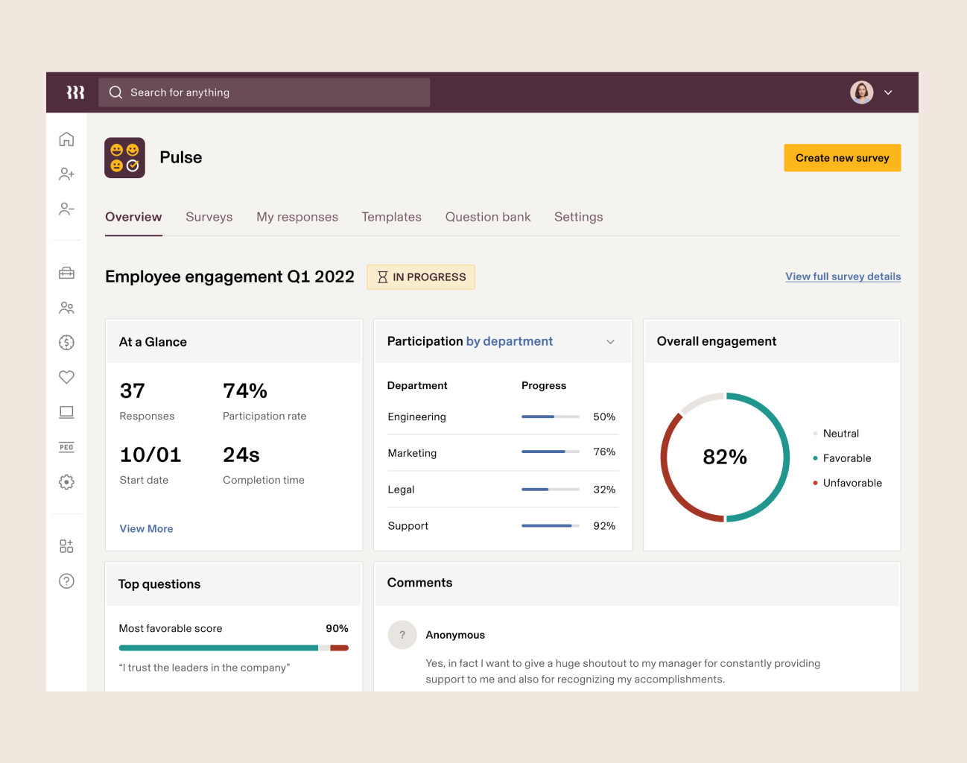967x763 pixels.
Task: Select the people/team icon in sidebar
Action: pyautogui.click(x=66, y=307)
